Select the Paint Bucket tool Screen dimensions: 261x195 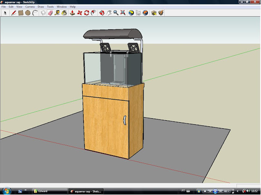point(64,13)
